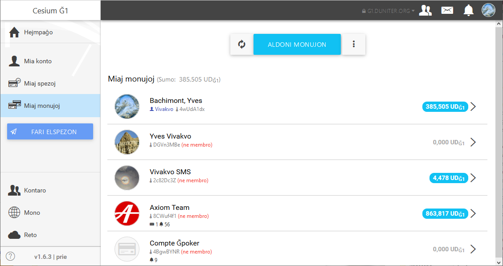Open Bachimont, Yves wallet chevron
The width and height of the screenshot is (503, 266).
coord(473,106)
